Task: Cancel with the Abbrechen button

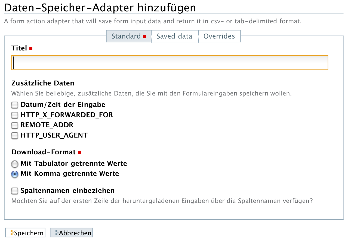Action: [x=71, y=233]
